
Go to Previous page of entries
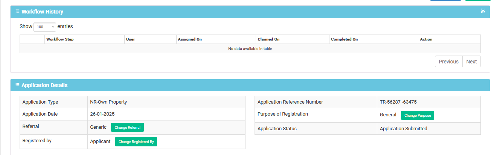448,62
